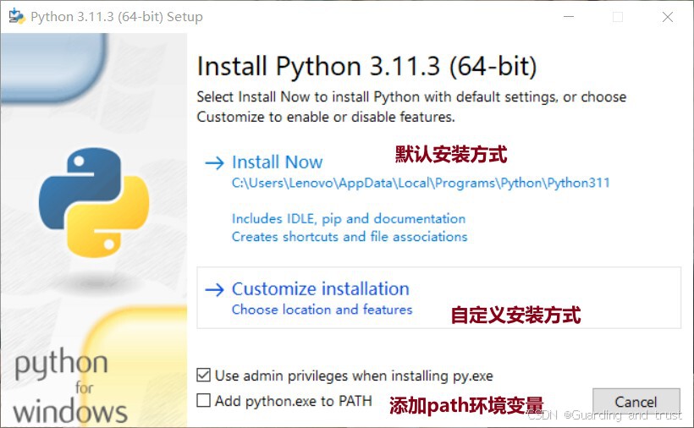Click the Python logo graphic
The height and width of the screenshot is (428, 694).
coord(94,202)
